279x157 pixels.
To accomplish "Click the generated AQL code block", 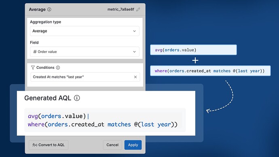I will 105,120.
